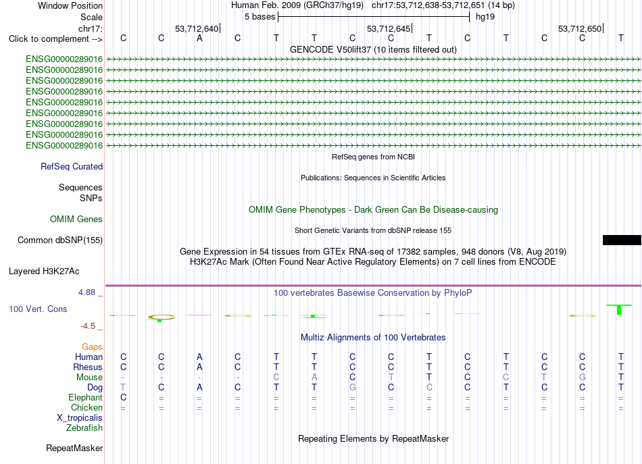Click the 'Click to complement -->' label
This screenshot has width=642, height=464.
tap(55, 39)
